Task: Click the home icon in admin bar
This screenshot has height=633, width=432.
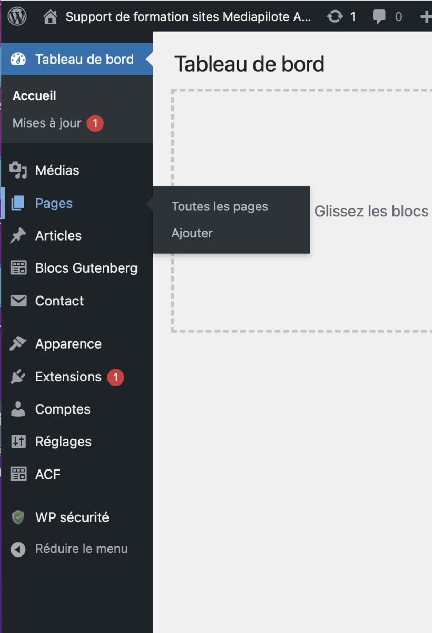Action: coord(51,17)
